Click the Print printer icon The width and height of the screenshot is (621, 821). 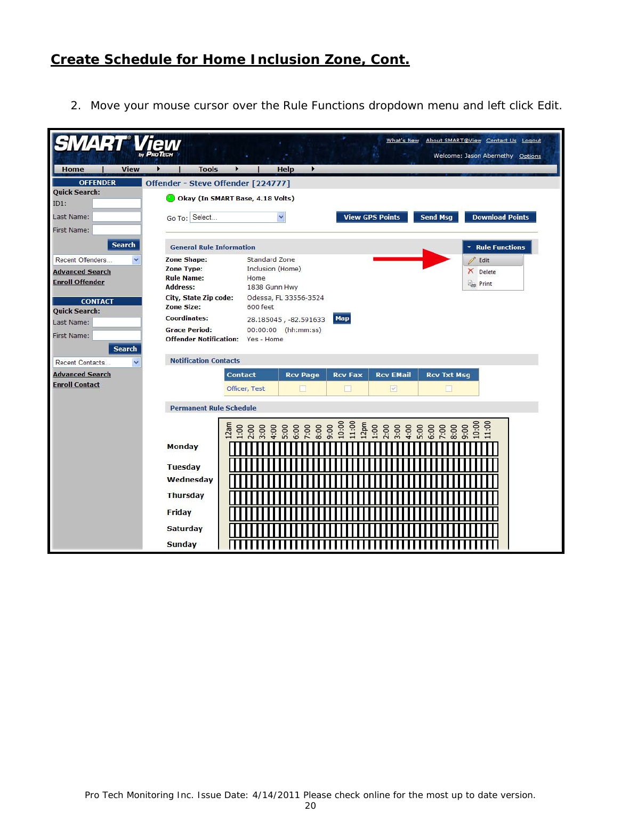(x=472, y=284)
